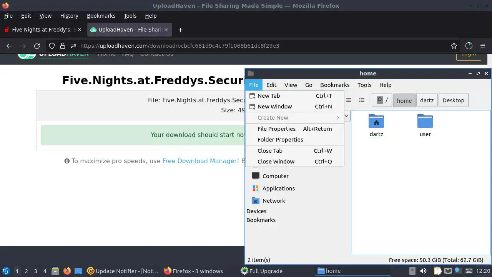Click the tracking protection shield icon
Screen dimensions: 492x277
pos(52,46)
